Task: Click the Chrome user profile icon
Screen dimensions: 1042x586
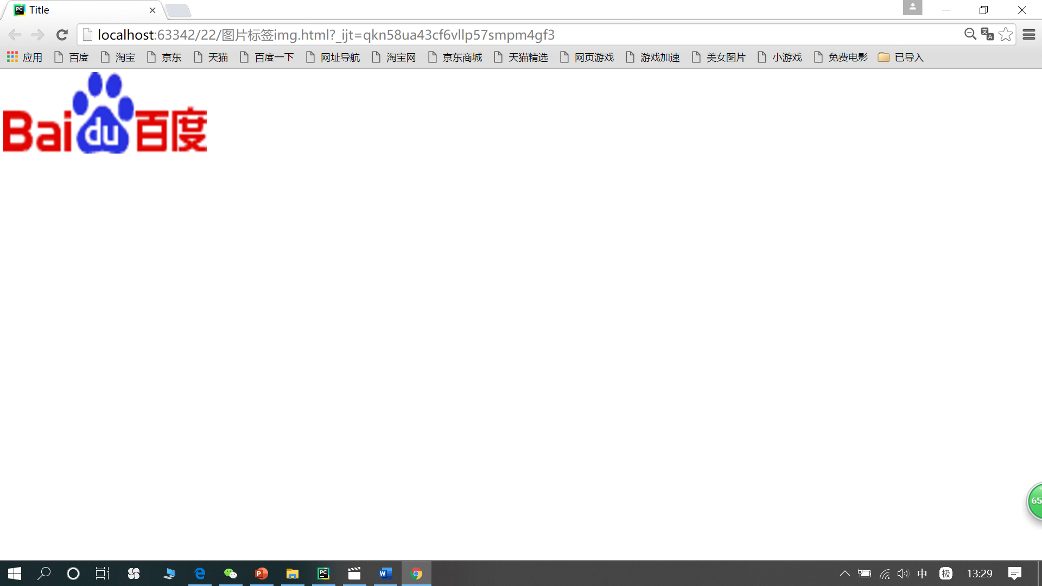Action: 912,8
